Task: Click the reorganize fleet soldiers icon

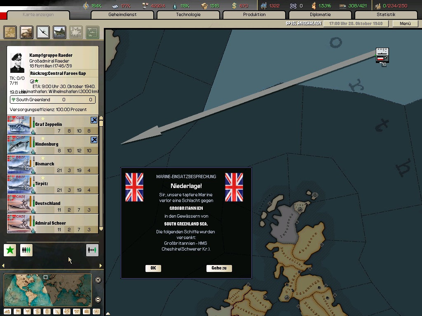Action: coord(26,250)
